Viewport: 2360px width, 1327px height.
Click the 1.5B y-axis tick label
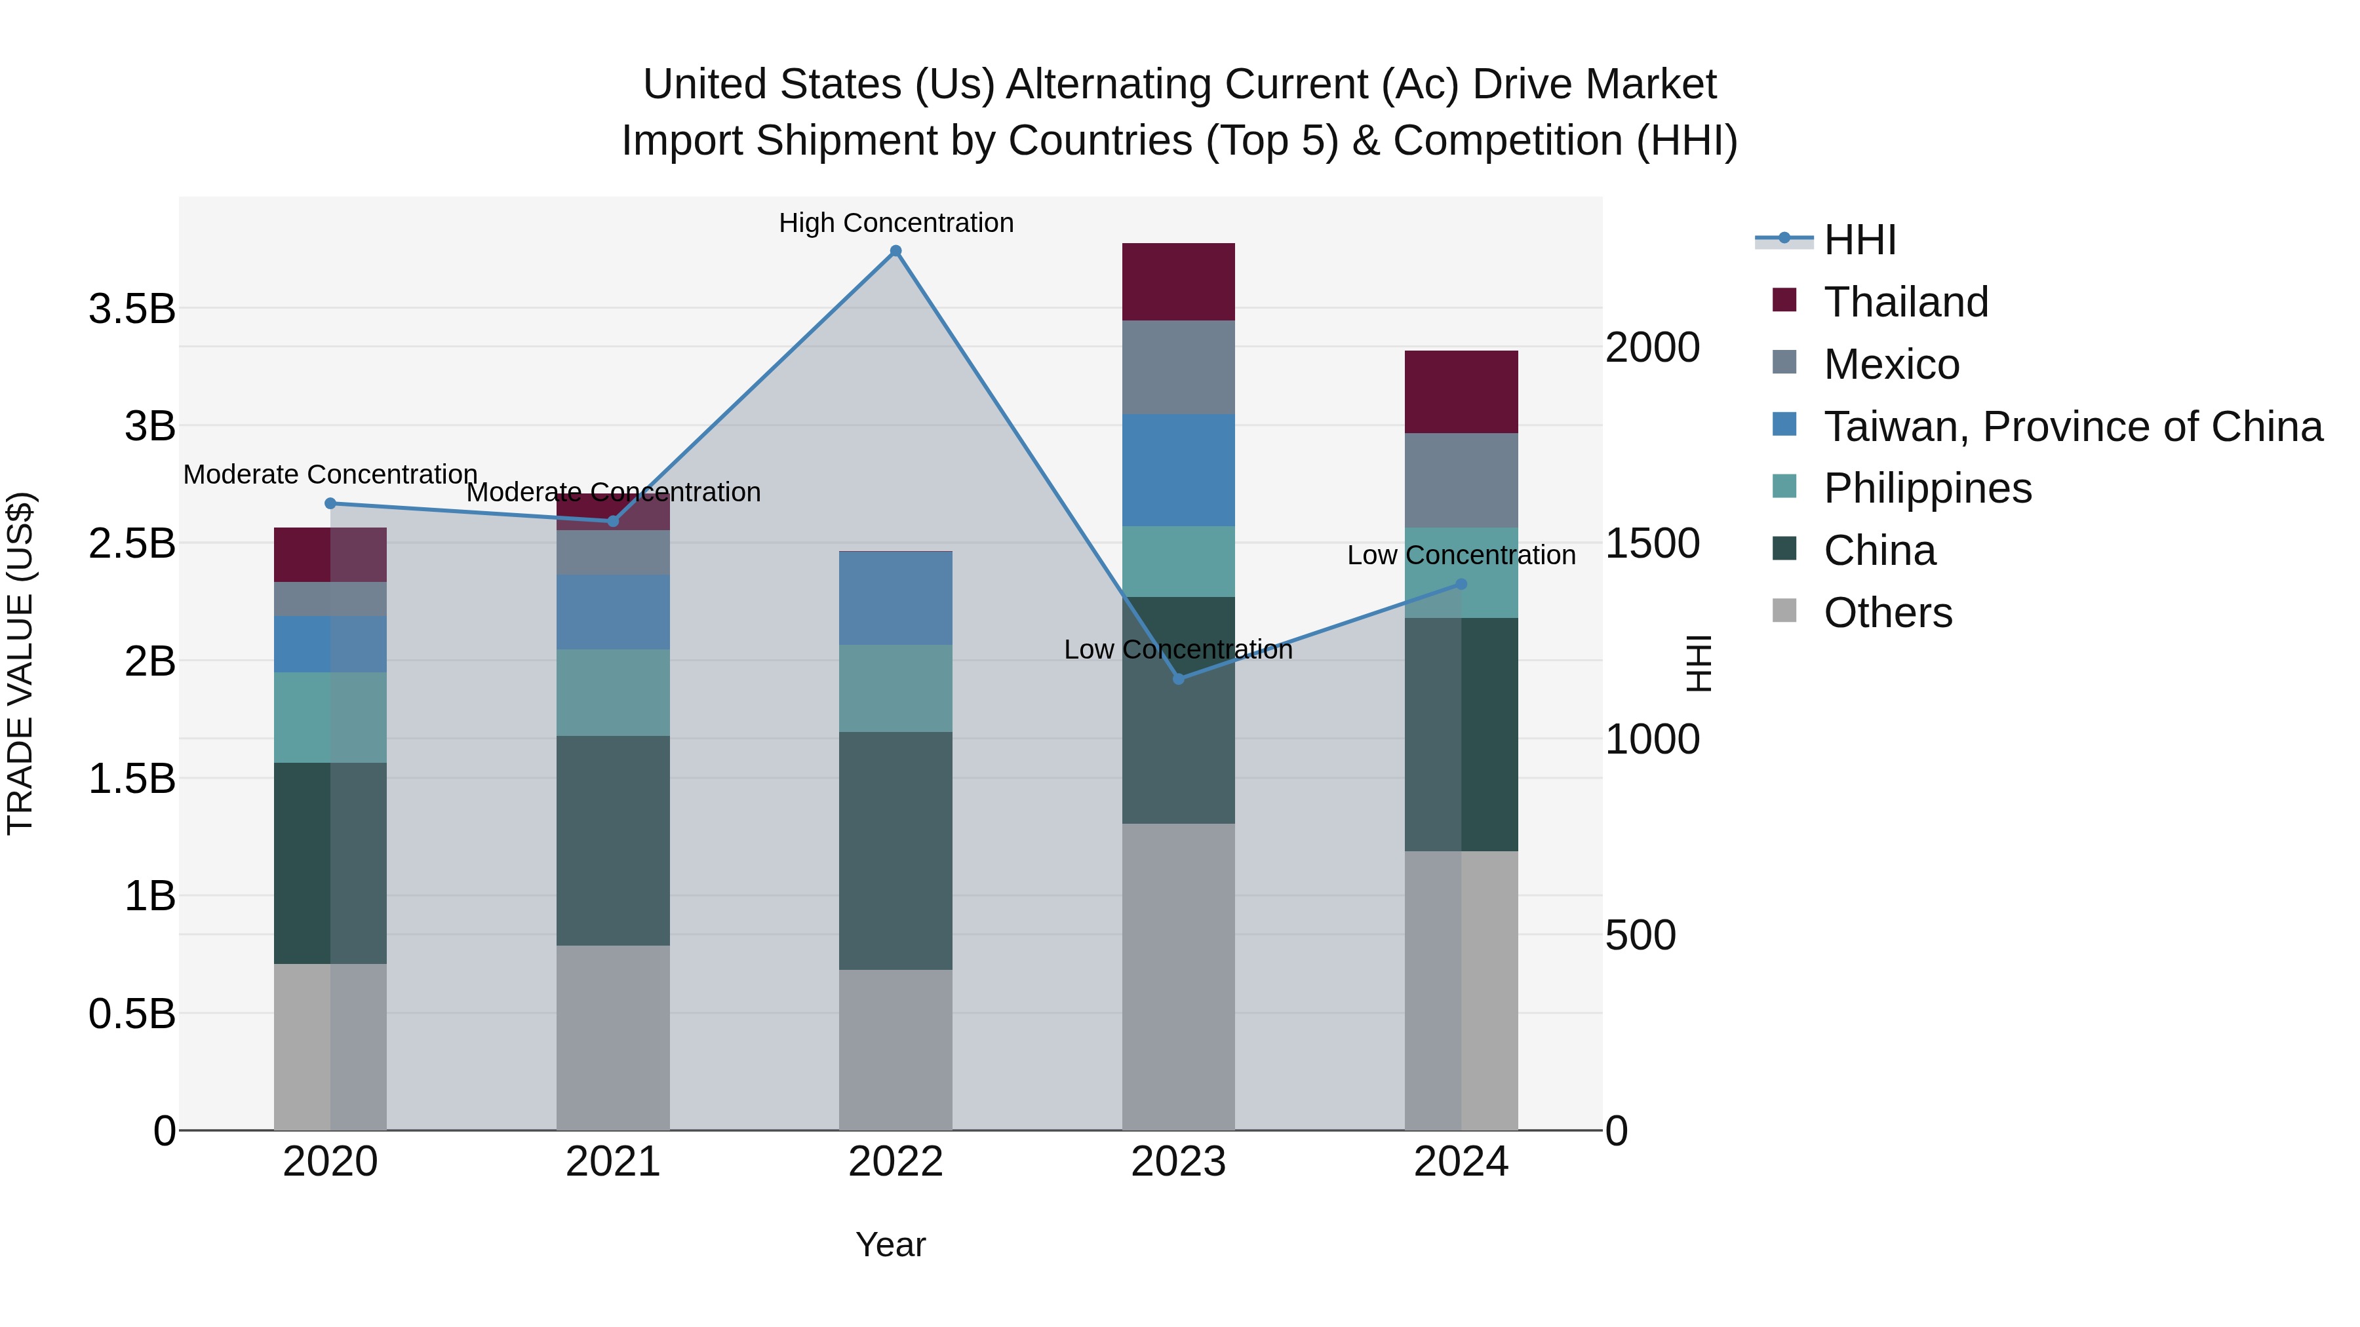132,779
